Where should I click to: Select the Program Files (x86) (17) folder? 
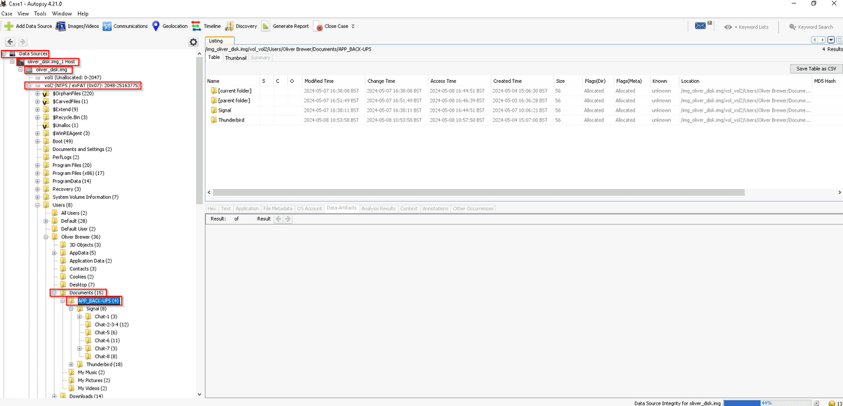pyautogui.click(x=78, y=173)
